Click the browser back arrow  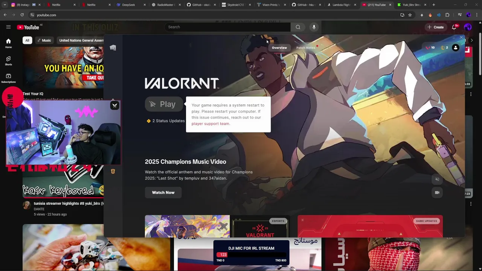(5, 15)
